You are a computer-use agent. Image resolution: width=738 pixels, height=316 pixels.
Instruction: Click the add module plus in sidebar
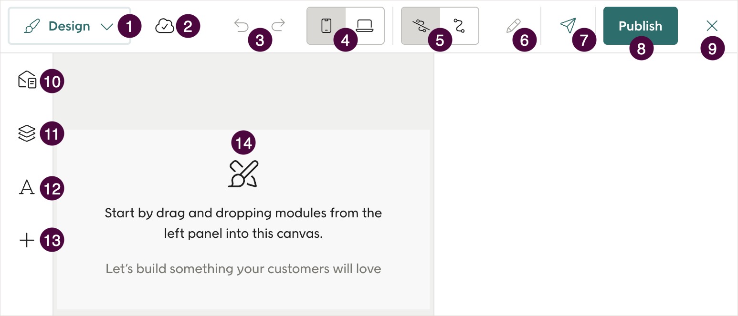(26, 240)
